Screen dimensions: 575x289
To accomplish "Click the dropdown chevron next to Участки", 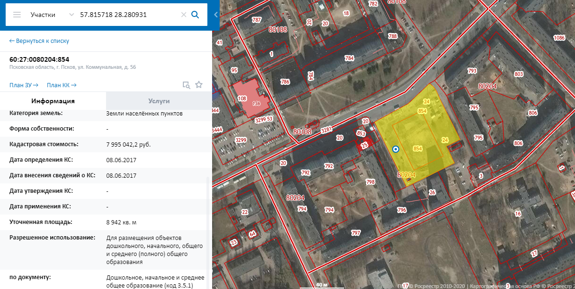I will tap(72, 15).
